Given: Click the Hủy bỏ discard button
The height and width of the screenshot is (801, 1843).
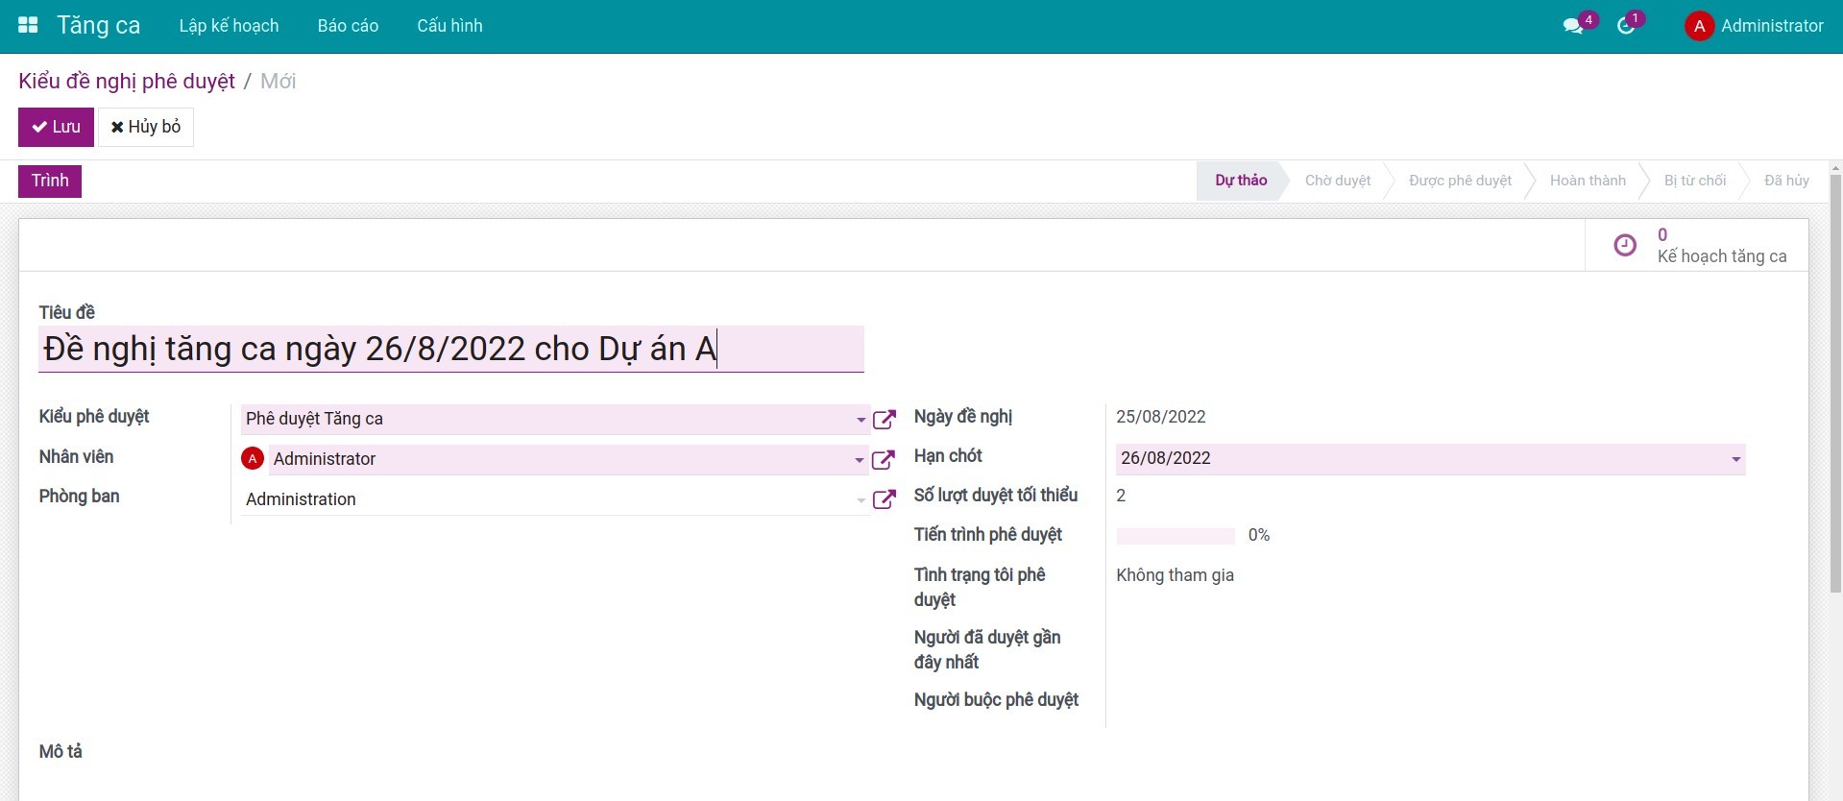Looking at the screenshot, I should [146, 127].
